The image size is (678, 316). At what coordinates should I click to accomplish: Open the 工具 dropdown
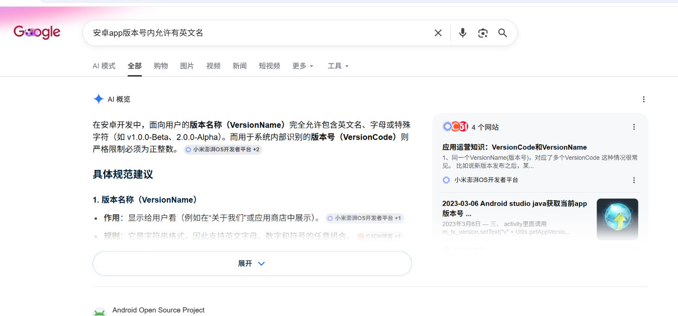click(338, 66)
